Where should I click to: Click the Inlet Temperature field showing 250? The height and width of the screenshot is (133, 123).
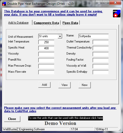coord(46,42)
